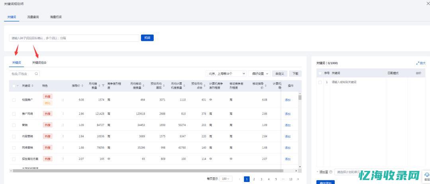Image resolution: width=430 pixels, height=184 pixels.
Task: Tick the select-all checkbox in keyword table header
Action: coord(14,86)
